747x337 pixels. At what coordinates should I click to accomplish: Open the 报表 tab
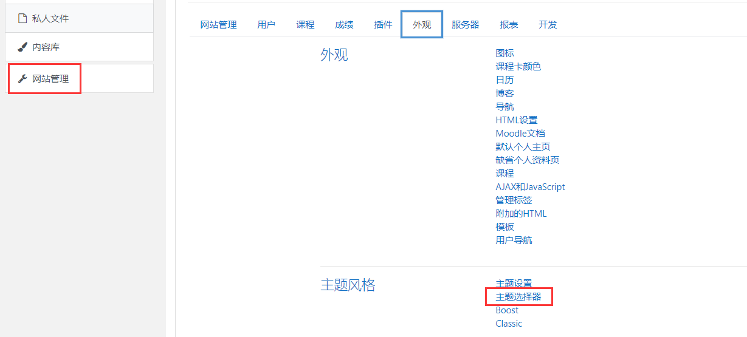click(509, 25)
